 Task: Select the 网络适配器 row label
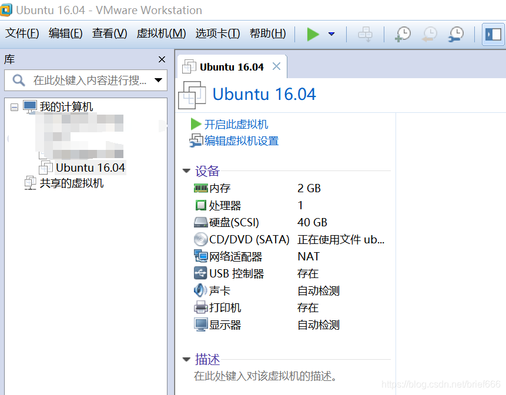[236, 256]
